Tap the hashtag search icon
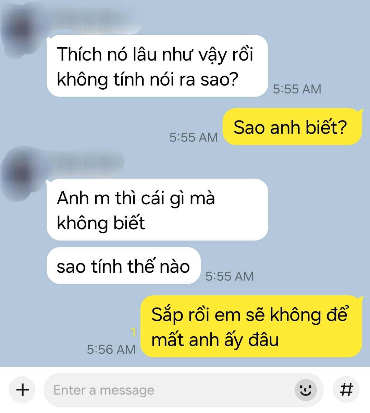Viewport: 370px width, 413px height. coord(346,390)
